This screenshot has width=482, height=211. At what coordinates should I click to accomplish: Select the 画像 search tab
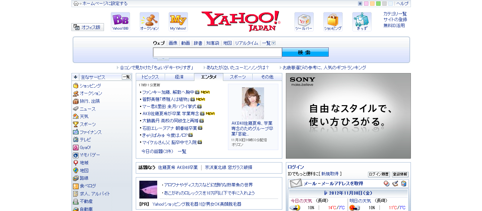(x=173, y=43)
